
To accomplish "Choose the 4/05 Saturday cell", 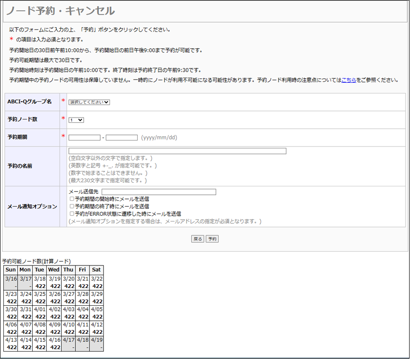I will (x=96, y=313).
